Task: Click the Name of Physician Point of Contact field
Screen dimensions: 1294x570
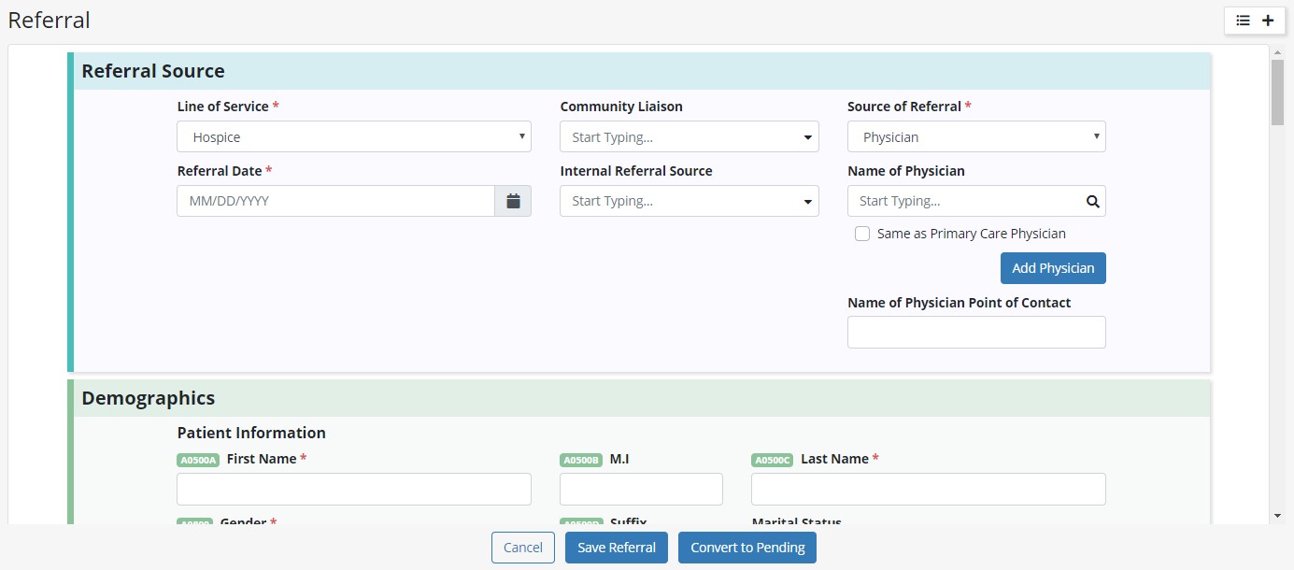Action: 975,332
